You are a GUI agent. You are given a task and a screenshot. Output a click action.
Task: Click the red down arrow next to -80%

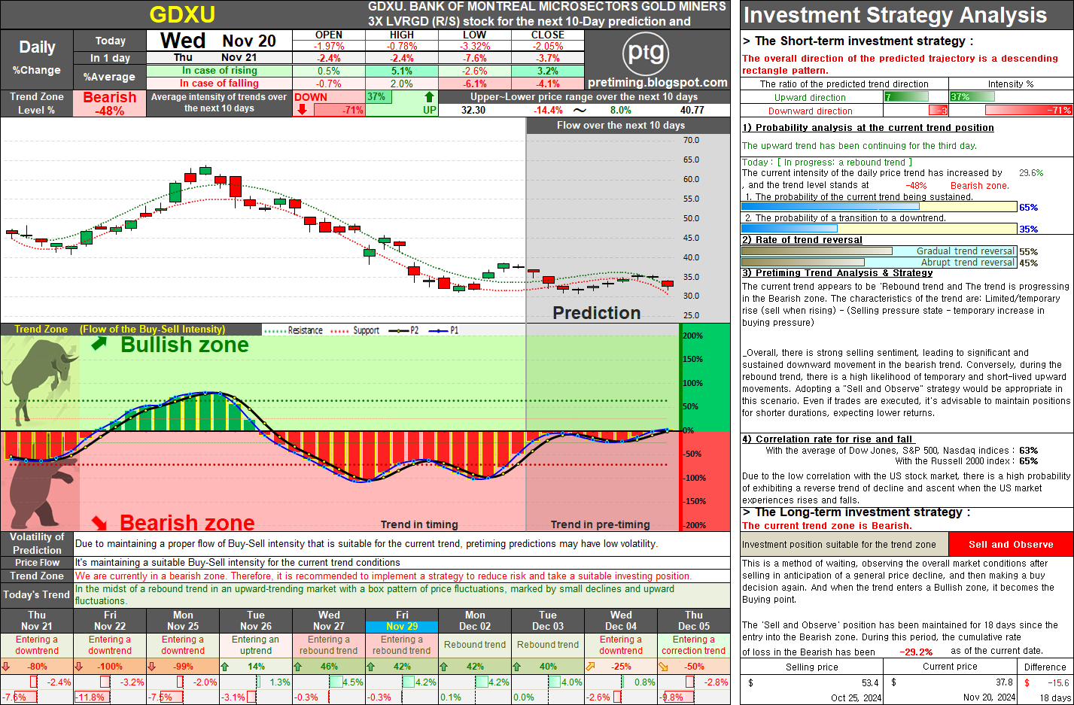6,666
